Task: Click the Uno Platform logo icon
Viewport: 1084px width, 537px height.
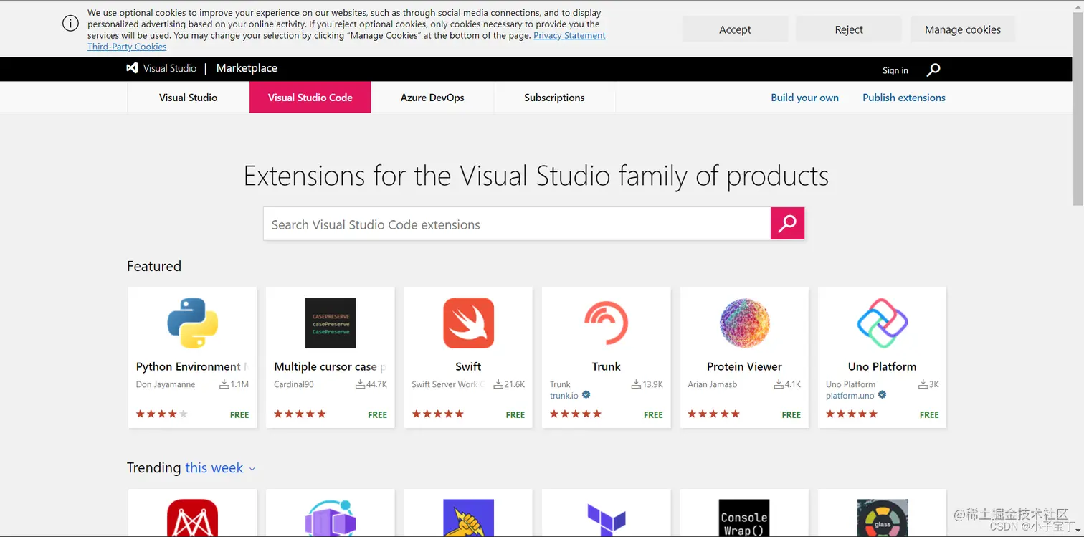Action: point(882,323)
